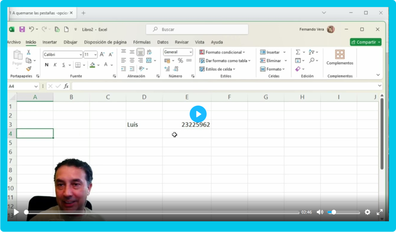396x232 pixels.
Task: Select the Cut scissors icon
Action: pyautogui.click(x=29, y=52)
